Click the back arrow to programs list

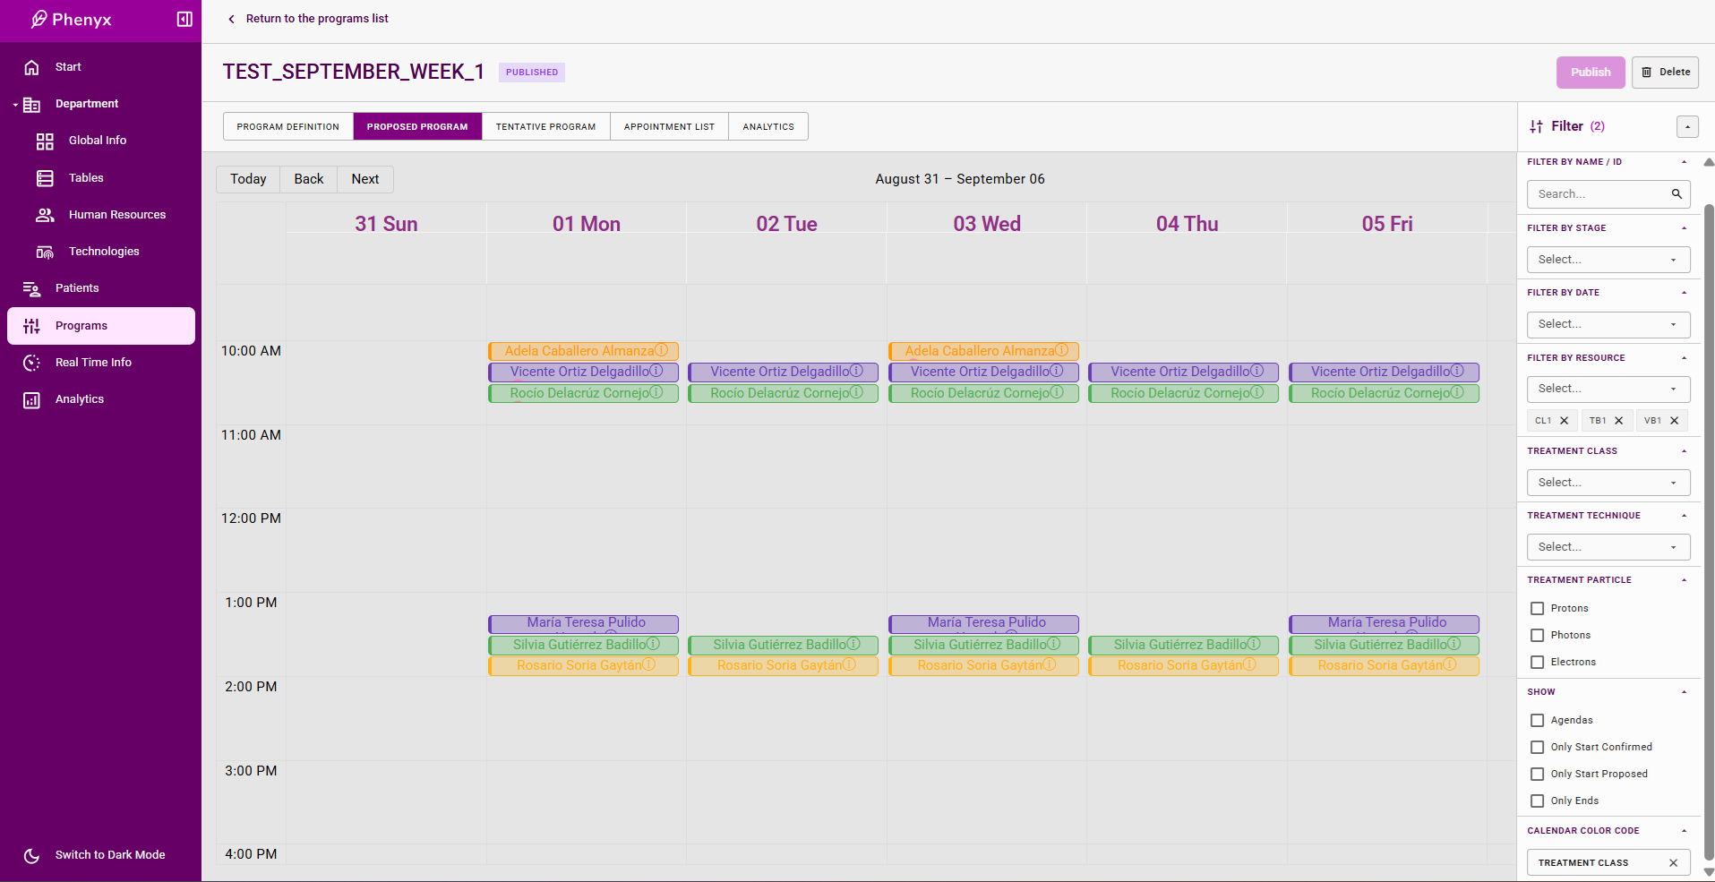pyautogui.click(x=232, y=19)
